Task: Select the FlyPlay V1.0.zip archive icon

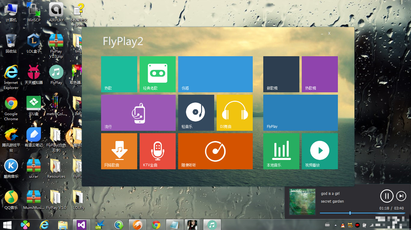Action: tap(56, 46)
